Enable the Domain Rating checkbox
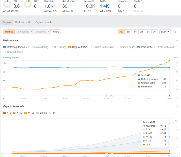The width and height of the screenshot is (181, 157). 30,47
